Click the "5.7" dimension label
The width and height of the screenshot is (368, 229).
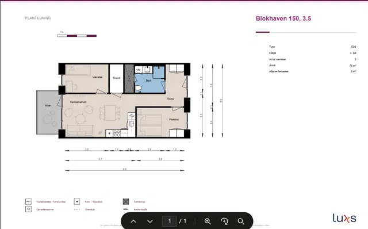pyautogui.click(x=100, y=159)
